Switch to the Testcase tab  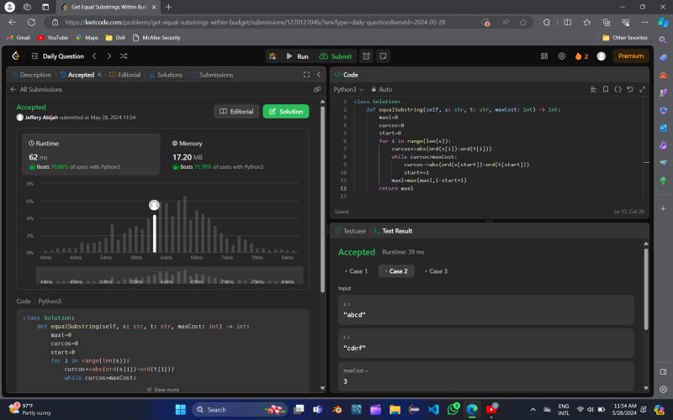(x=351, y=231)
